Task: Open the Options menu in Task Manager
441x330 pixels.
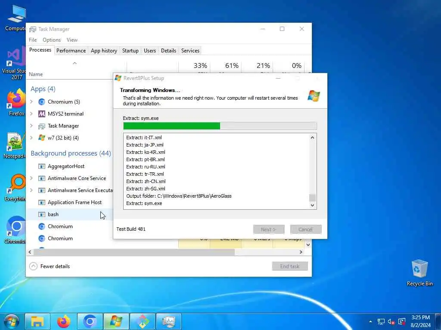Action: pos(52,40)
